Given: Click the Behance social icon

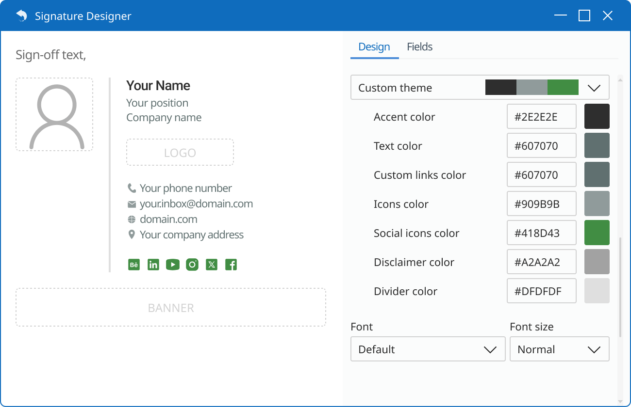Looking at the screenshot, I should click(x=133, y=265).
